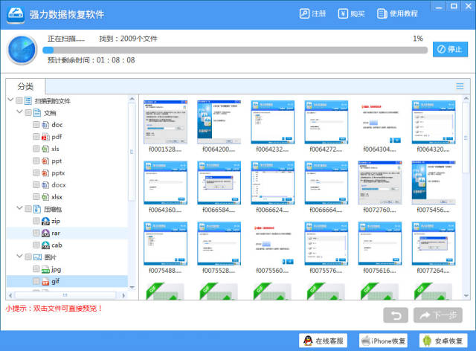Tick the doc file type checkbox
Screen dimensions: 476x351
(36, 124)
